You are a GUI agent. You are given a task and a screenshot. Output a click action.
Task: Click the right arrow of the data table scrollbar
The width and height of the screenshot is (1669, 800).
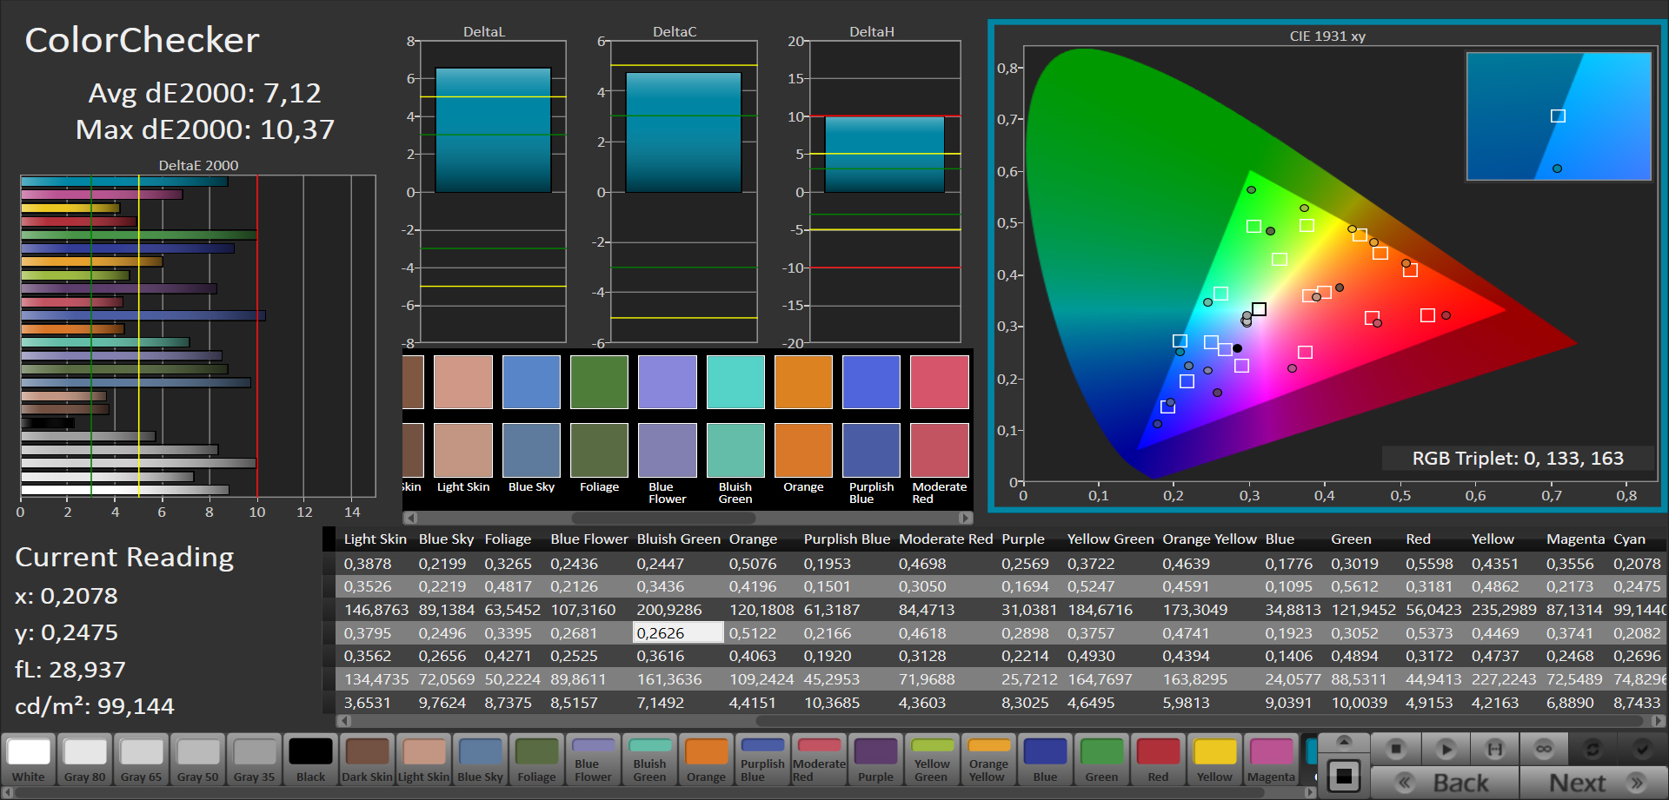point(1659,721)
